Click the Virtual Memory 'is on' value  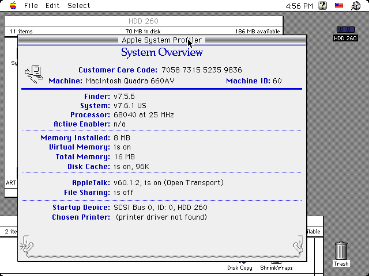tap(122, 147)
